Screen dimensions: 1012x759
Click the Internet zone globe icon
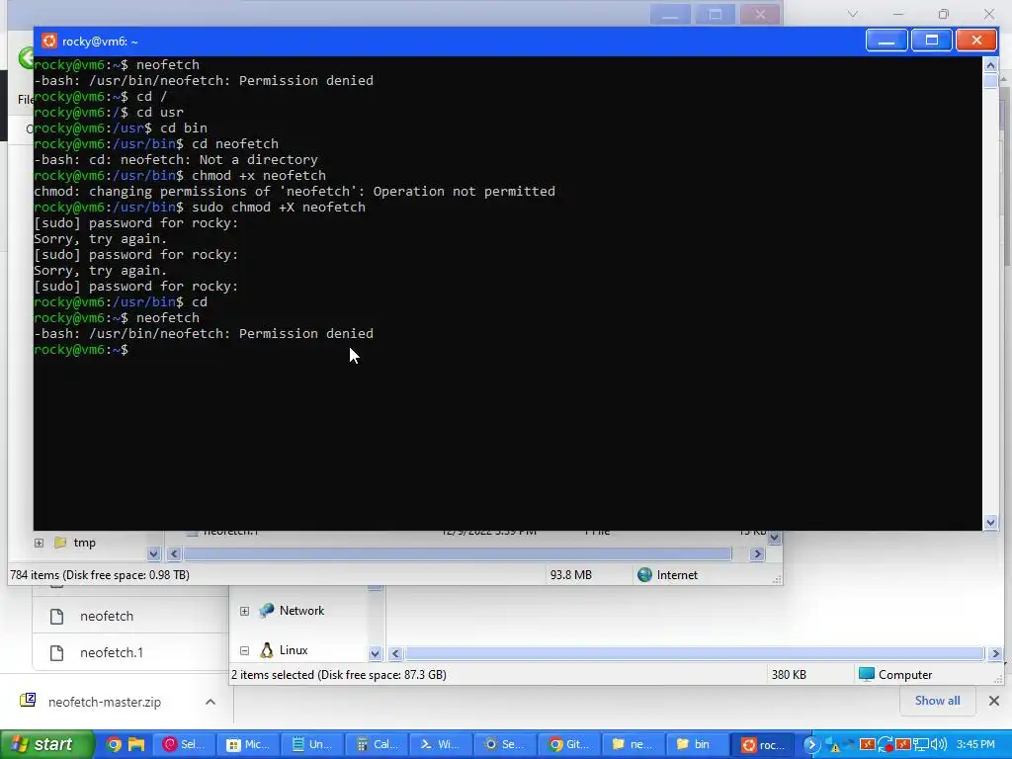coord(644,574)
